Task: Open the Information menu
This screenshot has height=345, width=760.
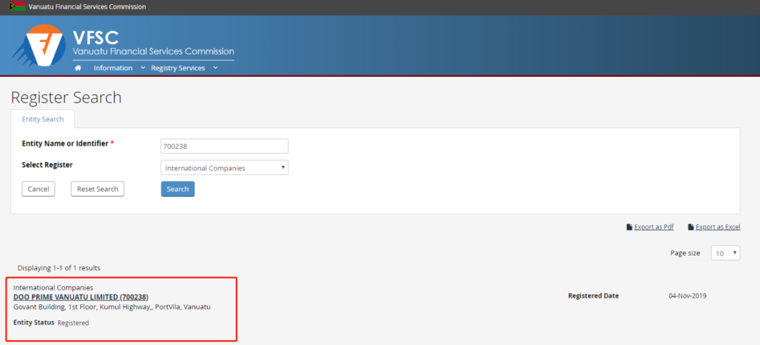Action: pyautogui.click(x=113, y=68)
